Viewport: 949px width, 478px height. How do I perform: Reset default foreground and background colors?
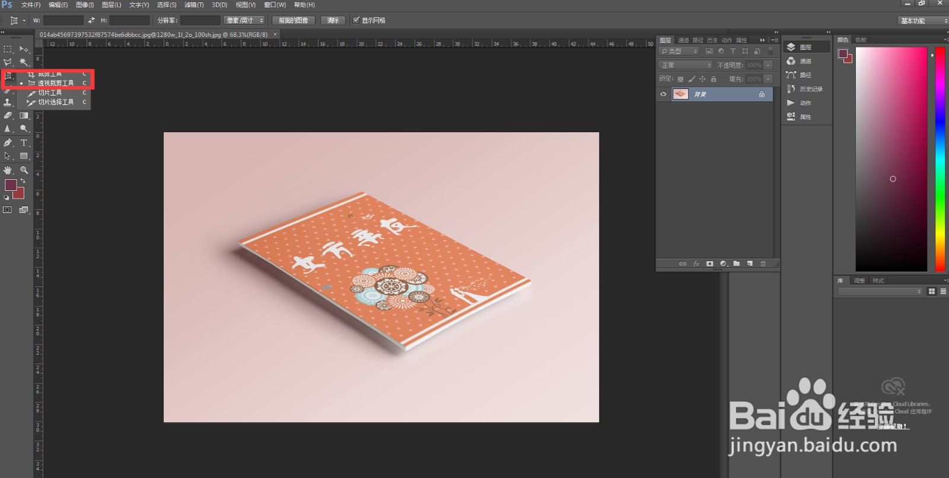tap(7, 197)
